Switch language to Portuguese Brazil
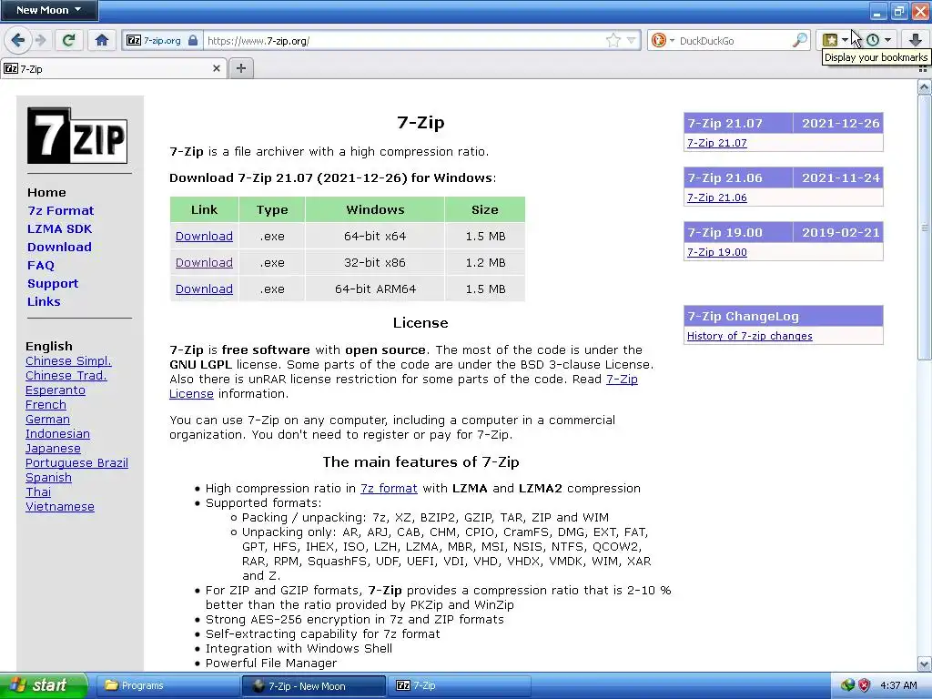 click(76, 463)
